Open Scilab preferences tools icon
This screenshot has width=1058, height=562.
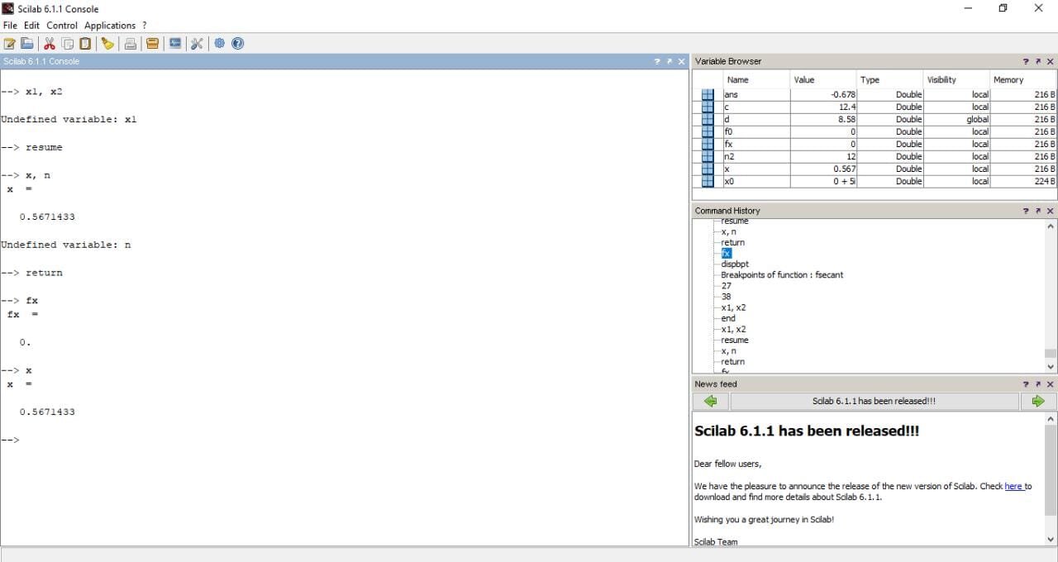tap(197, 44)
